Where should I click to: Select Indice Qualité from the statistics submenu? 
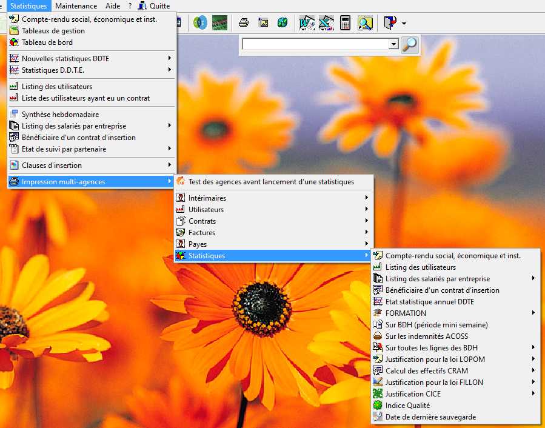[x=407, y=406]
